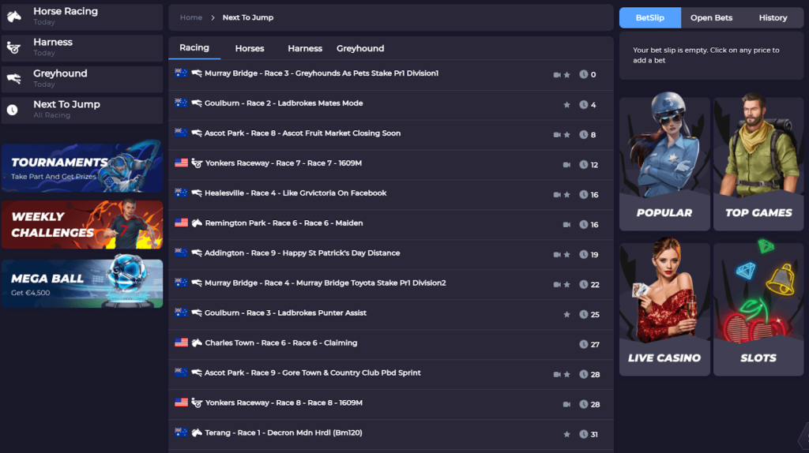Open the Tournaments promo banner

click(x=82, y=167)
